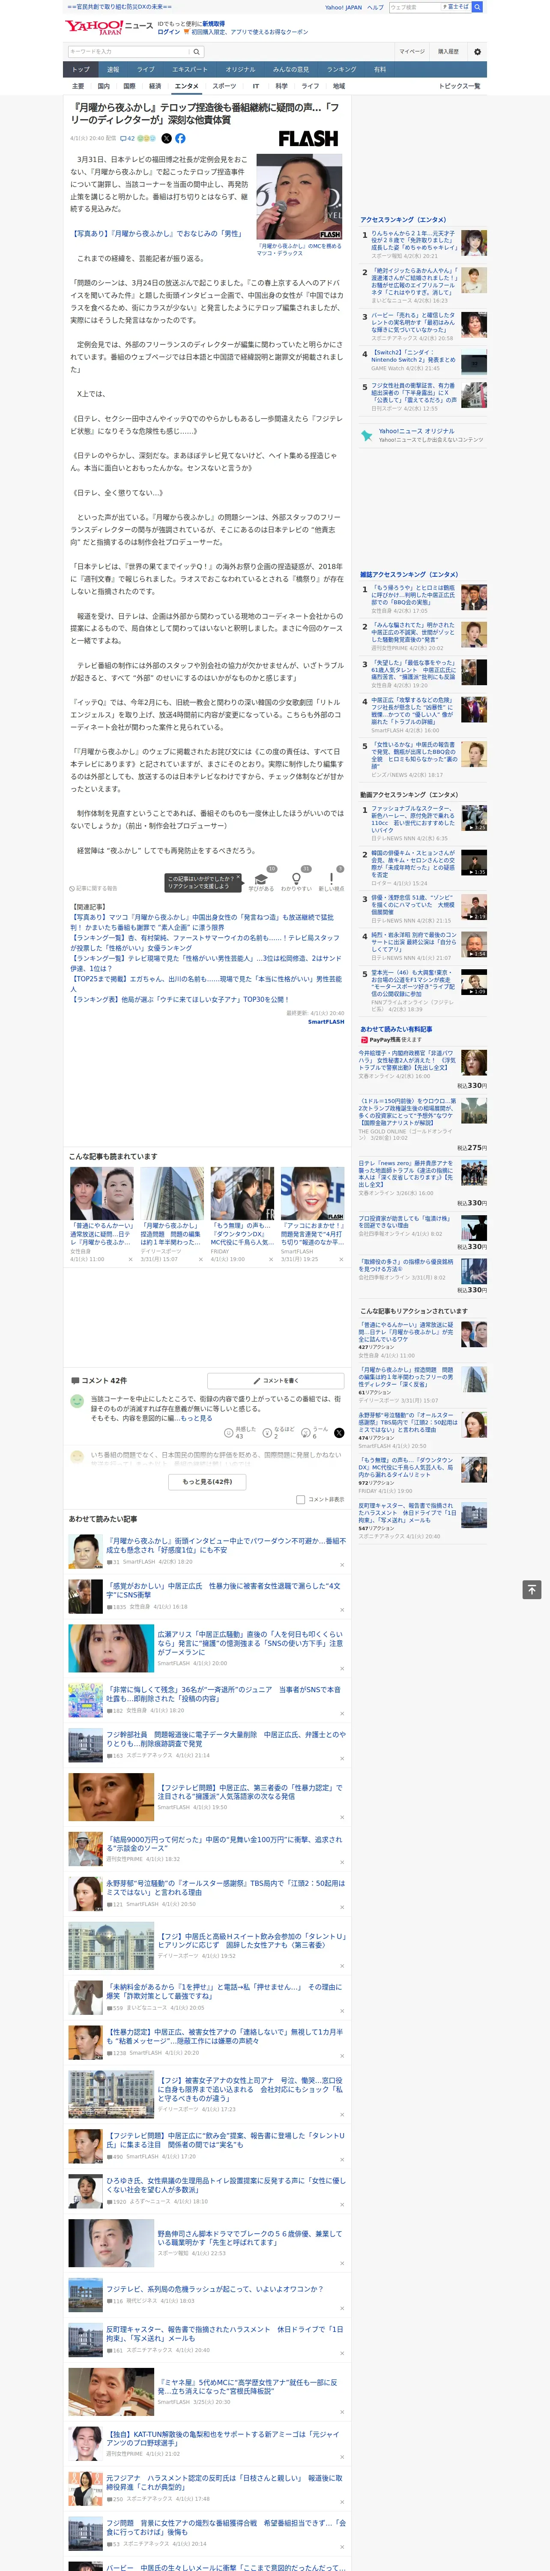React with 学びがある graduation cap icon
The height and width of the screenshot is (2571, 550).
[262, 879]
